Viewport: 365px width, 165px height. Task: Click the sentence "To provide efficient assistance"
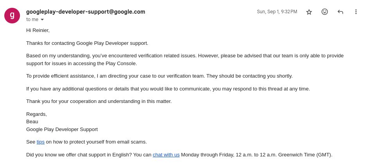160,76
